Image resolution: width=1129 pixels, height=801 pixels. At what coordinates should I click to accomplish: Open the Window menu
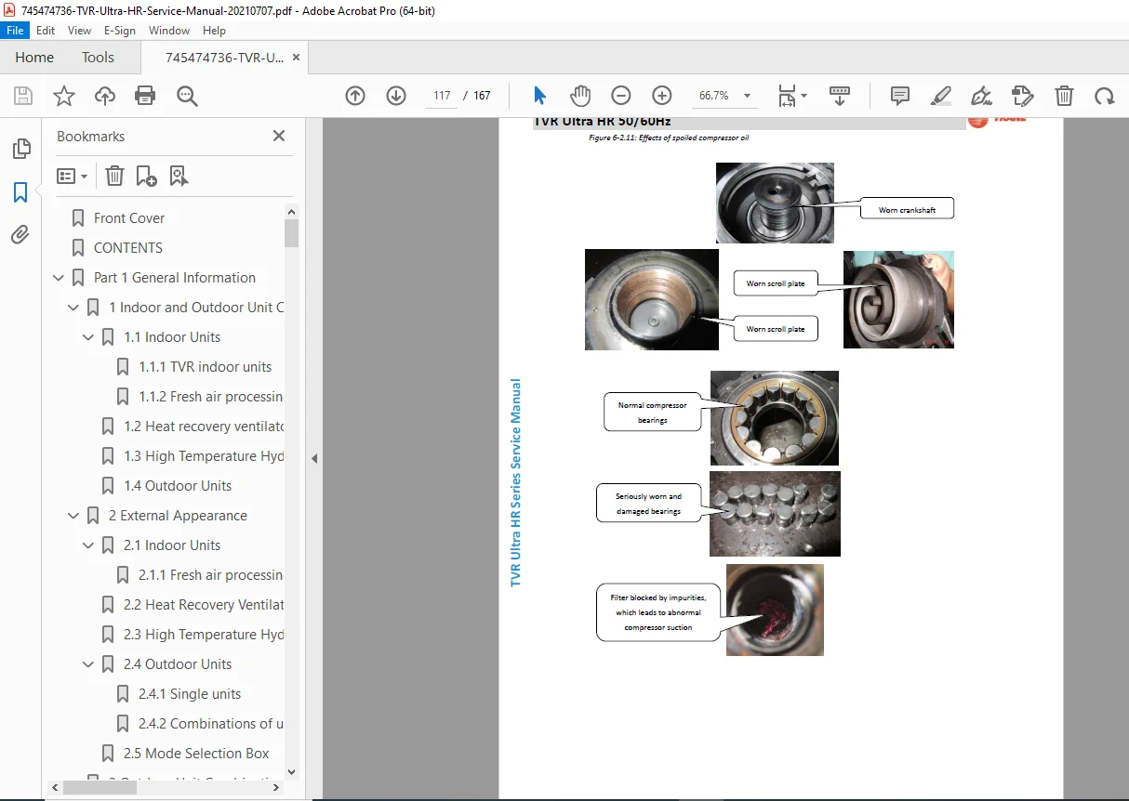click(169, 31)
